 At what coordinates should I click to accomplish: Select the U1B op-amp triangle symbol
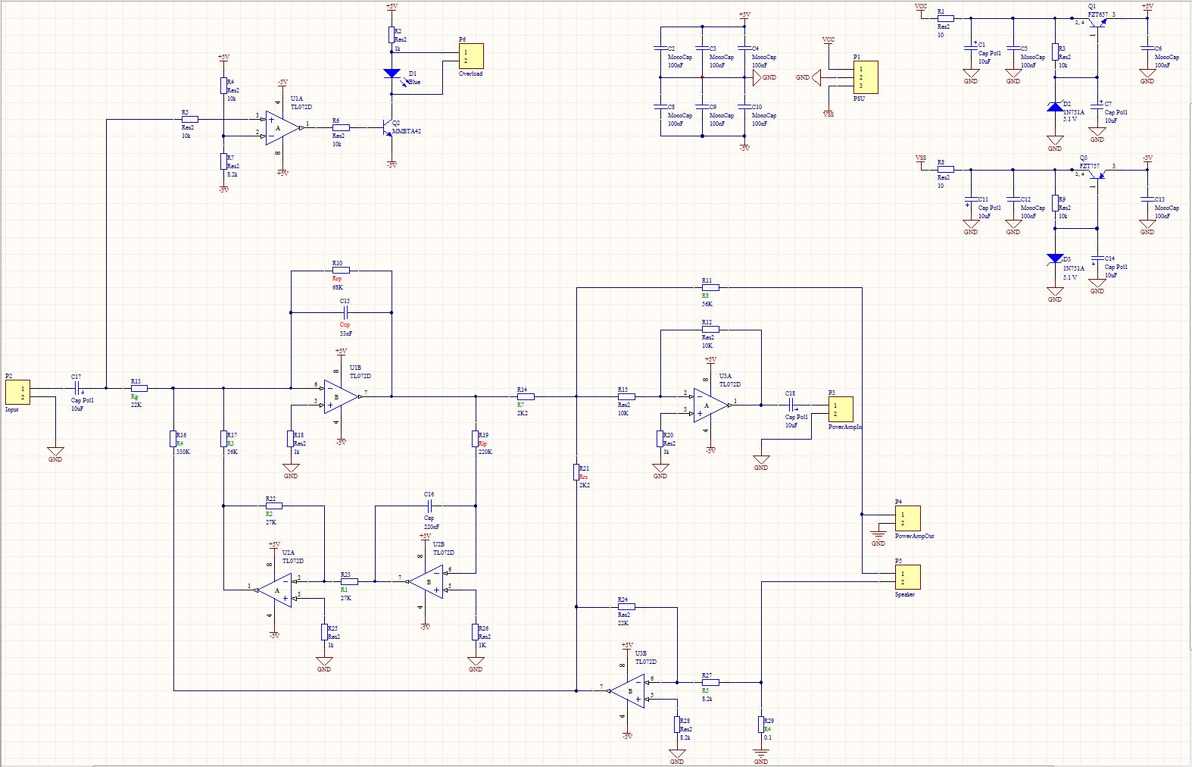341,396
